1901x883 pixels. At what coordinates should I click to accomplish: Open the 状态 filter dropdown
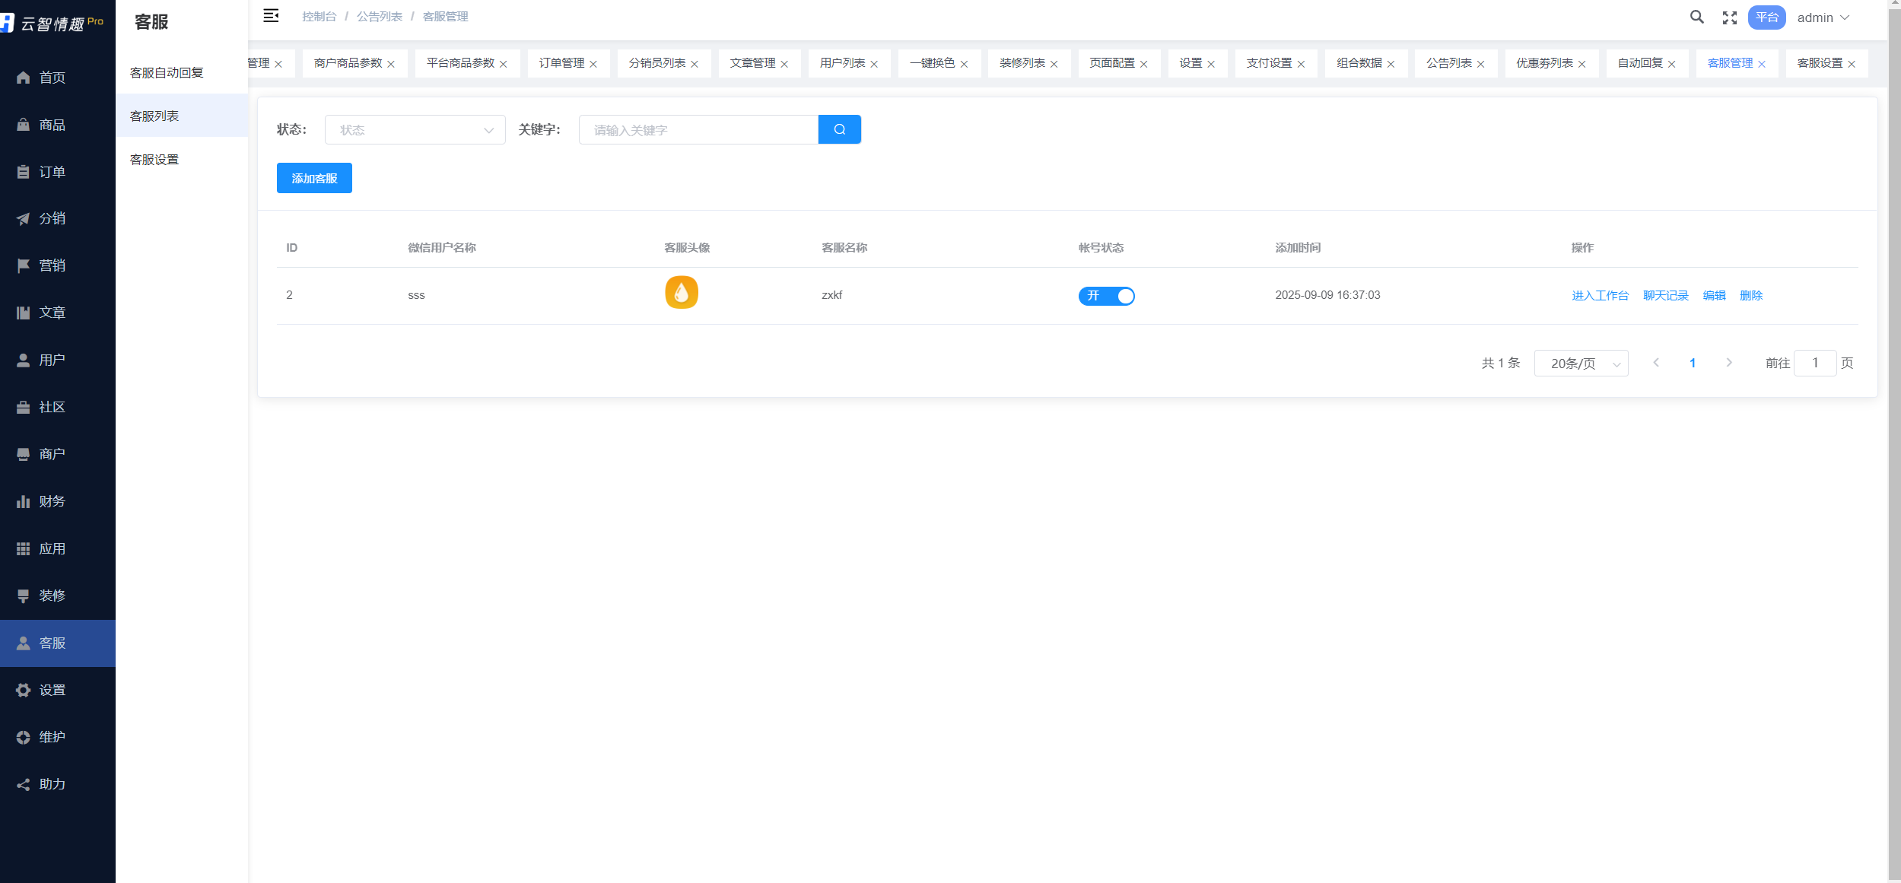pos(415,130)
